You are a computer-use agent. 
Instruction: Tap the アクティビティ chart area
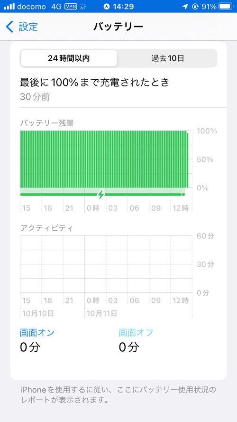coord(106,264)
